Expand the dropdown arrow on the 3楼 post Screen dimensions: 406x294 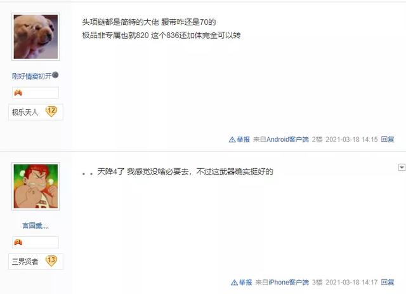402,168
